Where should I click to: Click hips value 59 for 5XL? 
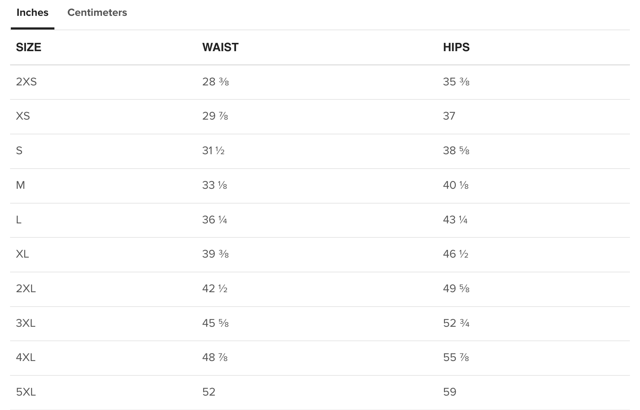(x=449, y=392)
